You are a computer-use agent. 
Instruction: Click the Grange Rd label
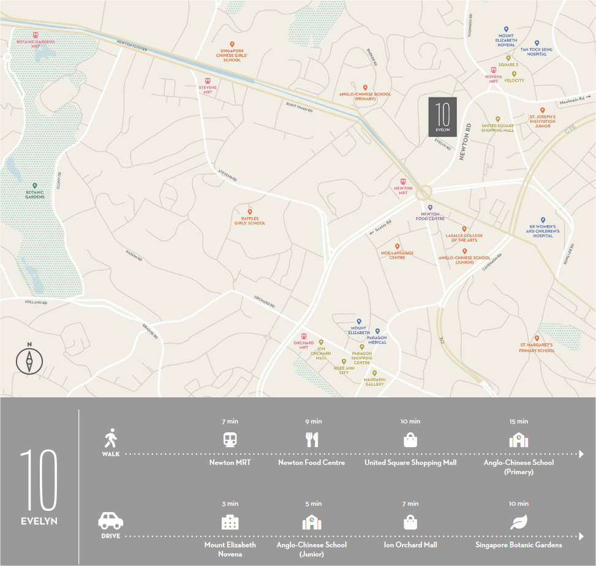[x=150, y=331]
